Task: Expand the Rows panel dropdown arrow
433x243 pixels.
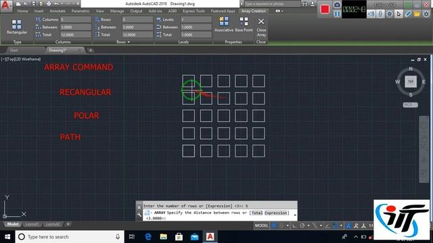Action: [129, 42]
